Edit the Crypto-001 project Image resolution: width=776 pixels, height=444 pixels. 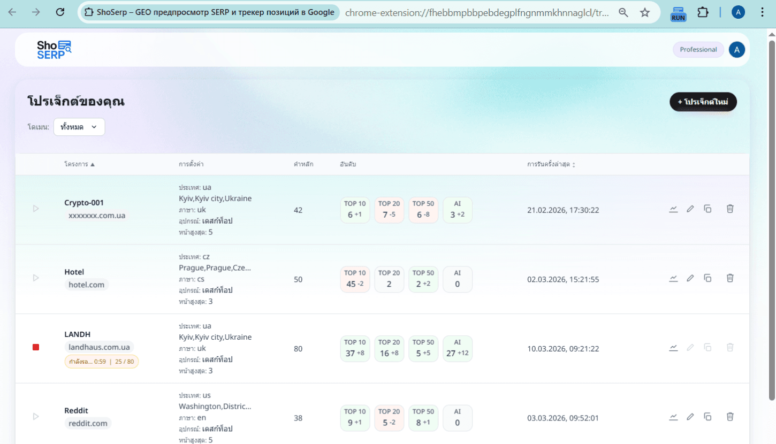coord(690,209)
